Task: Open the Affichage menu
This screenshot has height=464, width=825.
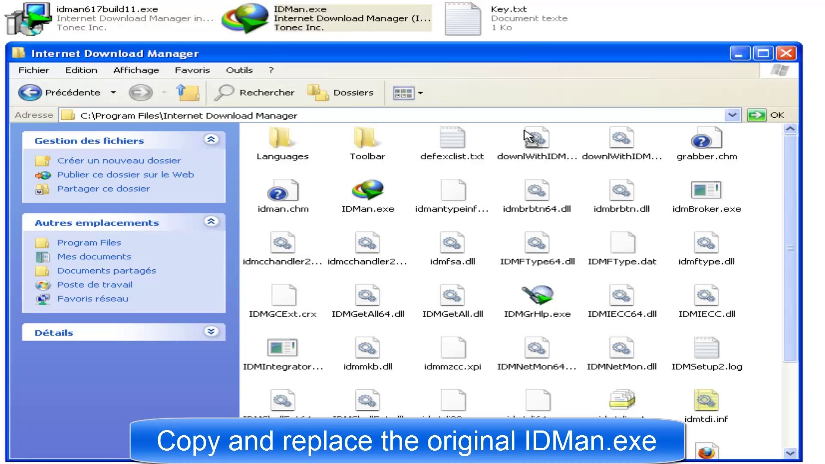Action: [136, 70]
